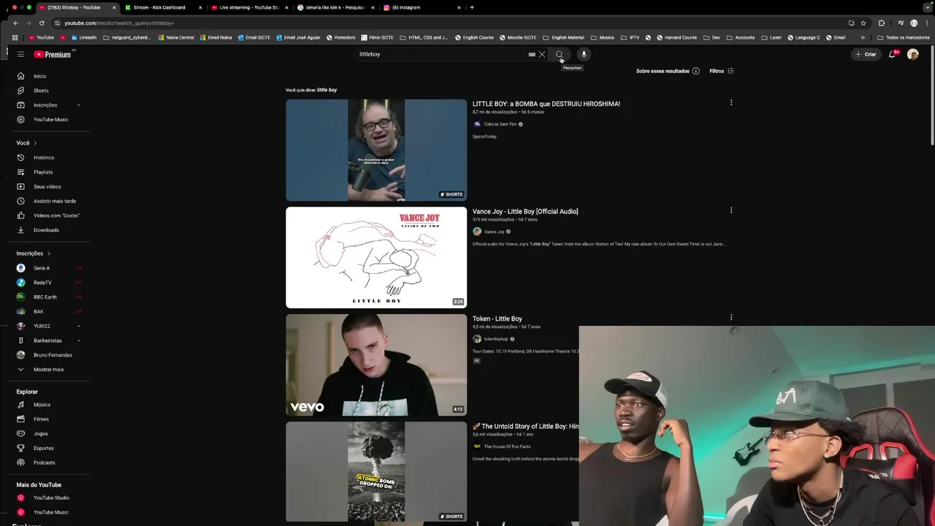Switch to the Live streaming YouTube Studio tab
935x526 pixels.
pyautogui.click(x=249, y=7)
